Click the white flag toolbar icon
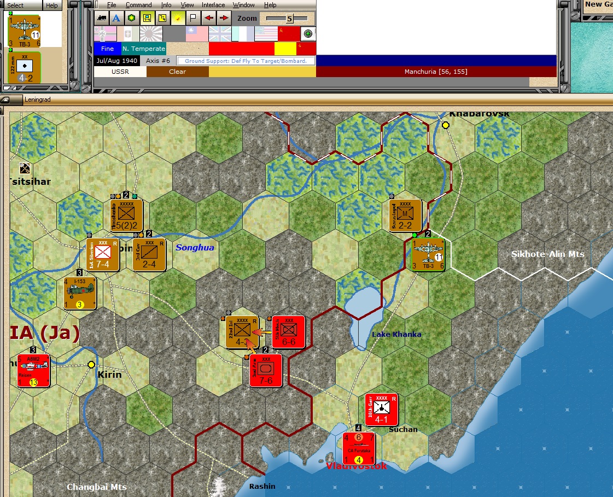This screenshot has height=497, width=613. coord(193,18)
